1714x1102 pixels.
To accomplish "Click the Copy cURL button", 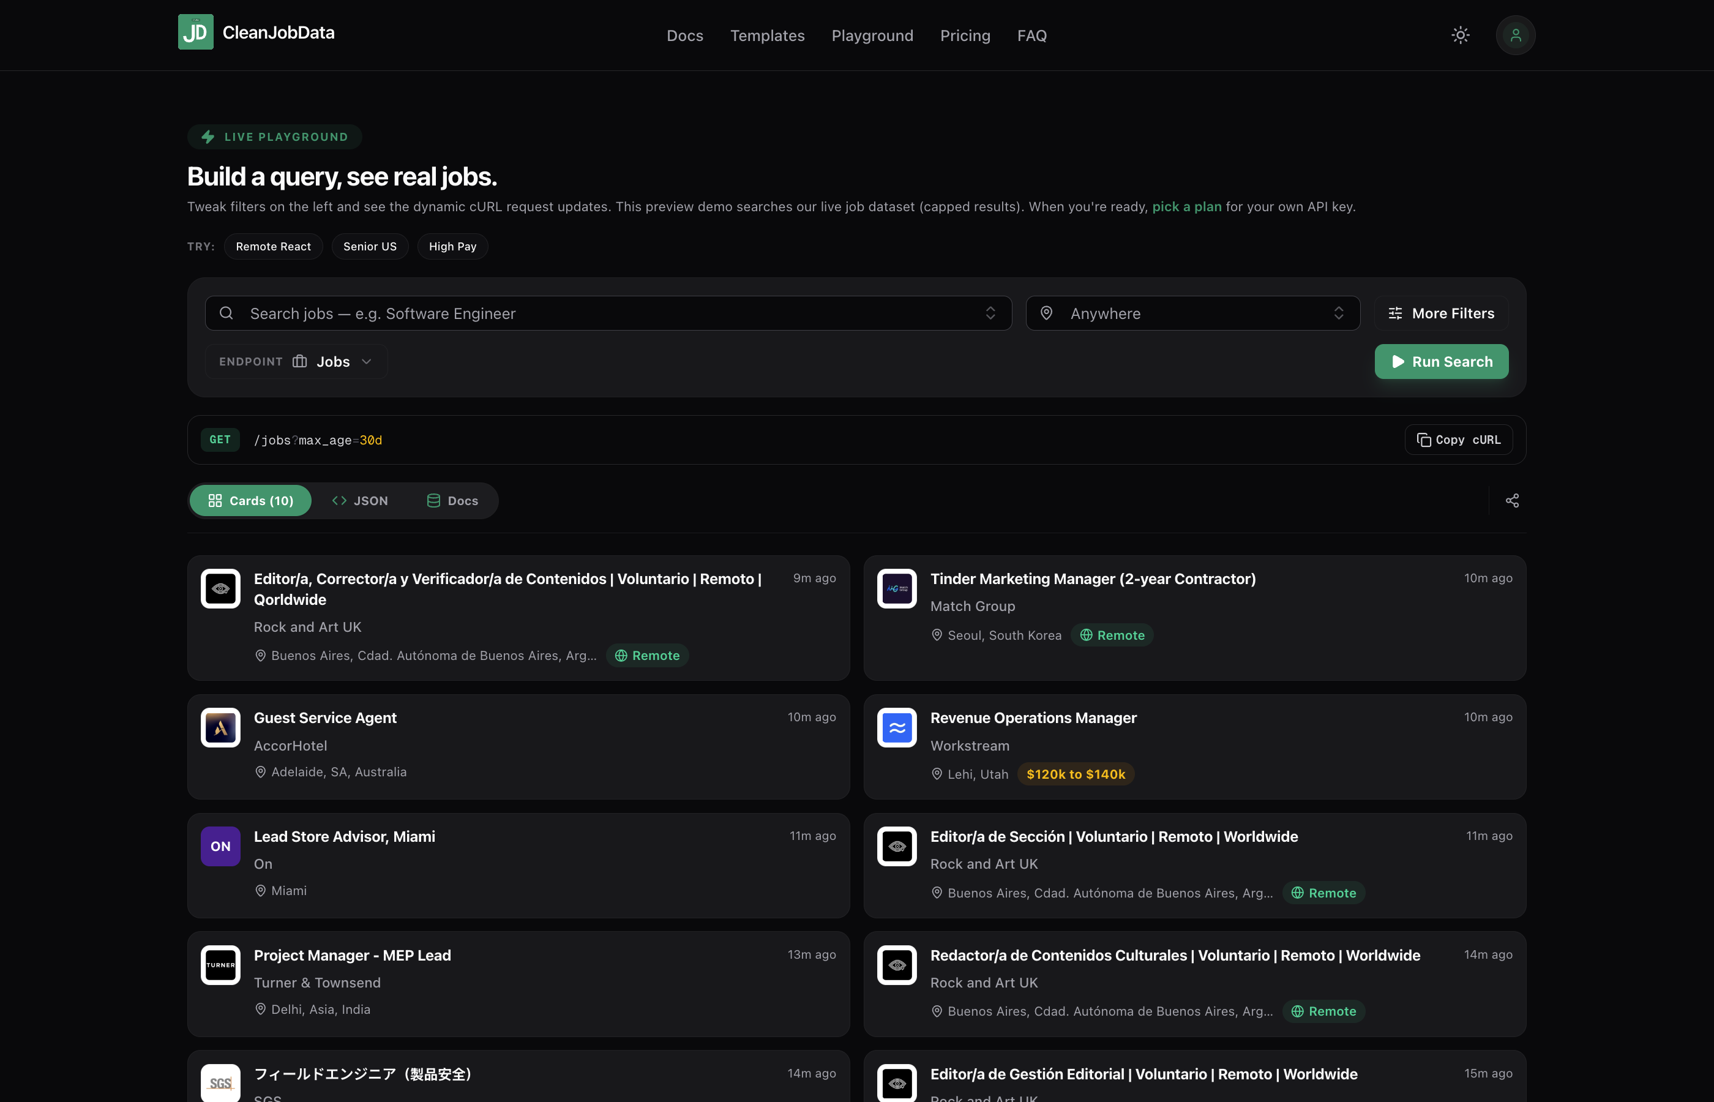I will (1458, 440).
